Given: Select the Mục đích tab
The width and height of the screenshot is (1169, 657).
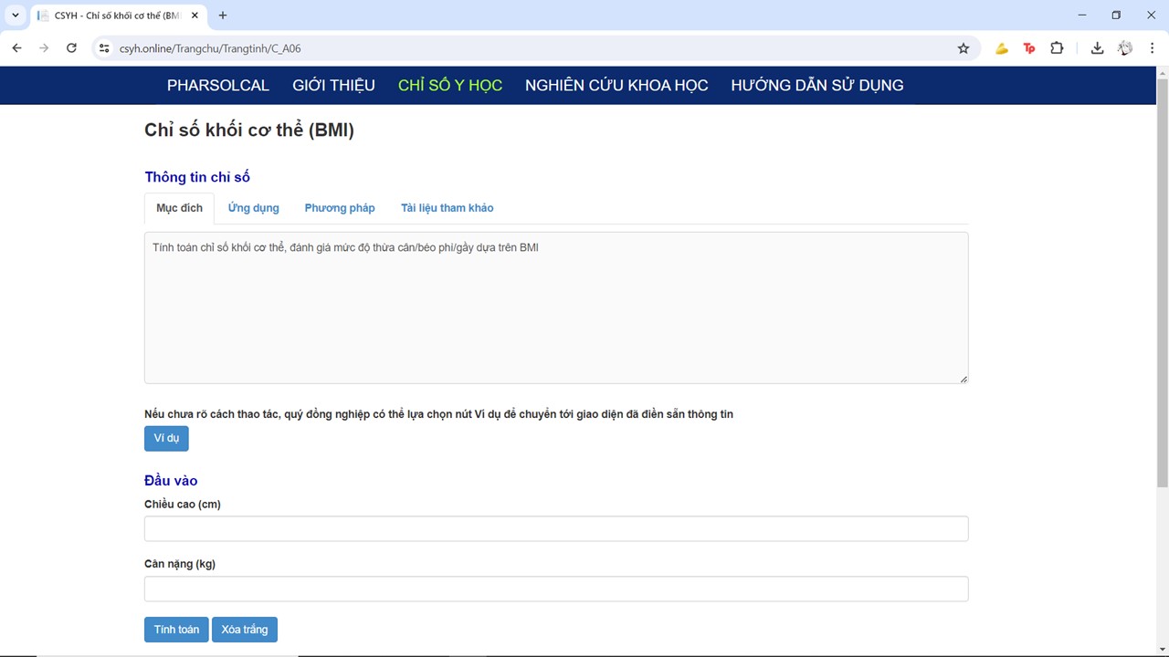Looking at the screenshot, I should (179, 208).
